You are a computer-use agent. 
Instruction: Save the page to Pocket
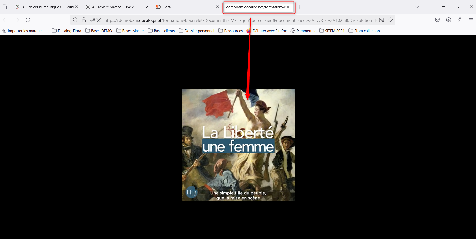point(437,20)
